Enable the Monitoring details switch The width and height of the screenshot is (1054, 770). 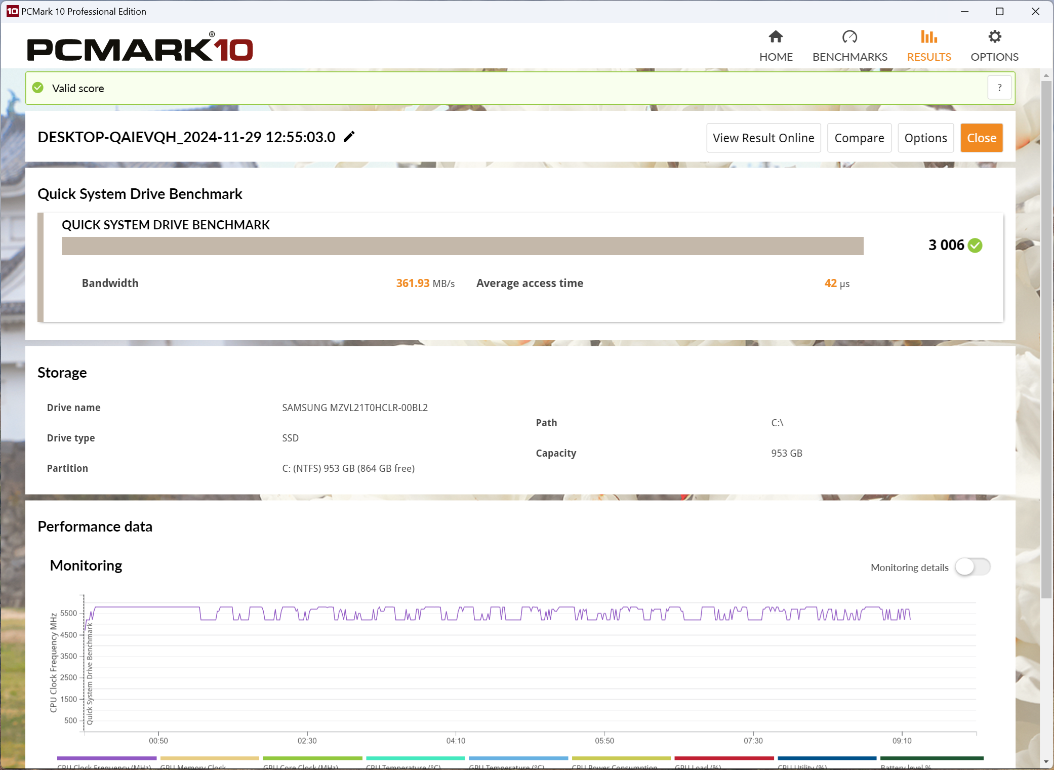click(972, 567)
